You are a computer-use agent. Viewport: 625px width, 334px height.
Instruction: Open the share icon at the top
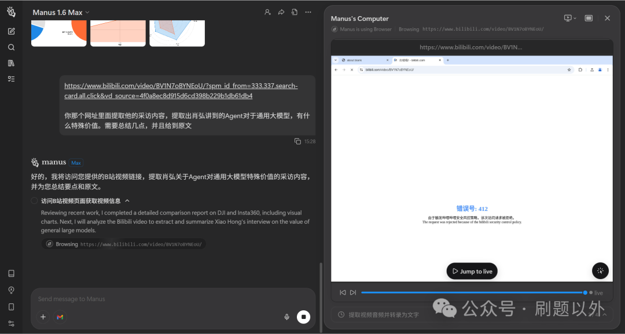(x=281, y=12)
